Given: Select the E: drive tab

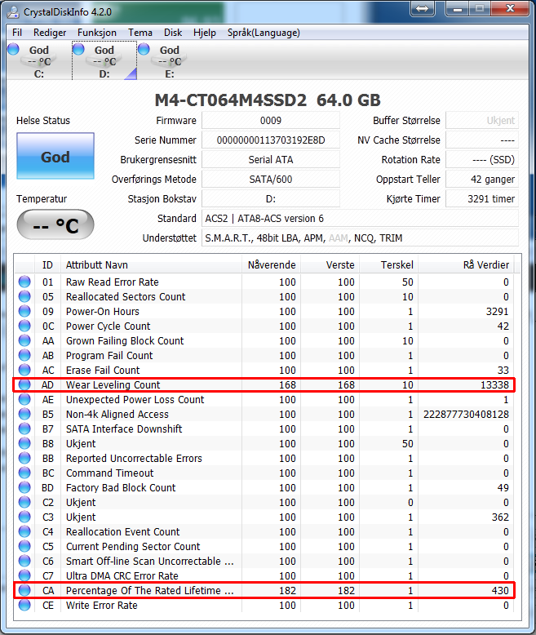Looking at the screenshot, I should click(170, 60).
